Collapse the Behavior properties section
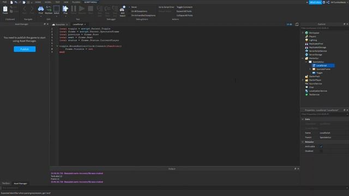The width and height of the screenshot is (349, 196). click(x=303, y=142)
